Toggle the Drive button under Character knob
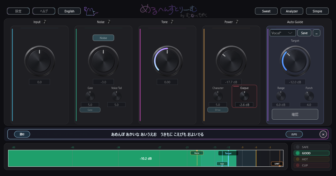 point(218,110)
